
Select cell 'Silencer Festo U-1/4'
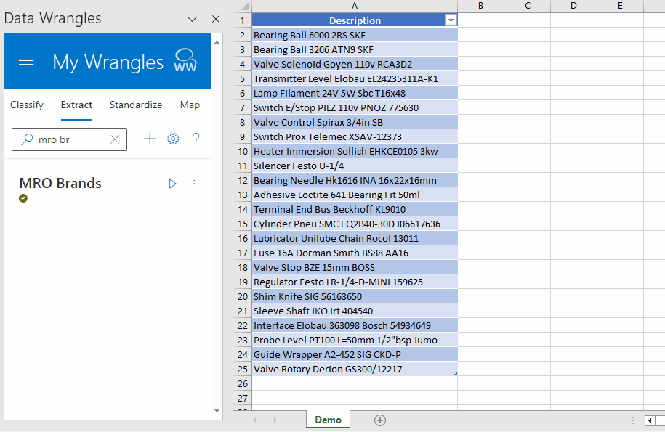tap(355, 166)
